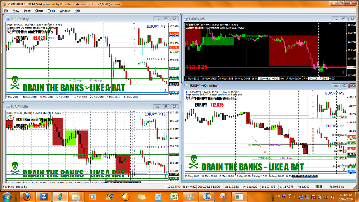Click the 125.950 orange price label in the Daily chart
359x202 pixels.
pos(174,34)
